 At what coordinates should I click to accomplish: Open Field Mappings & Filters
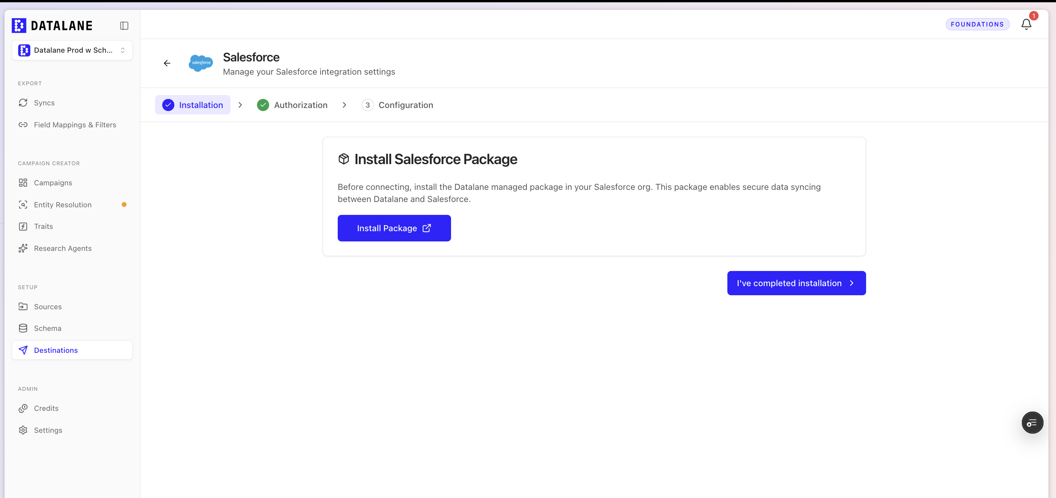pos(72,125)
